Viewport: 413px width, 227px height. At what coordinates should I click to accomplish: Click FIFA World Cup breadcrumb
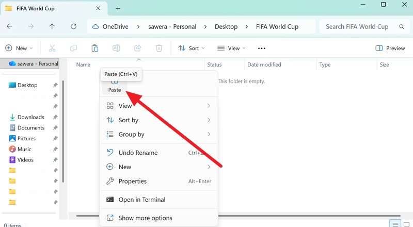pyautogui.click(x=277, y=27)
